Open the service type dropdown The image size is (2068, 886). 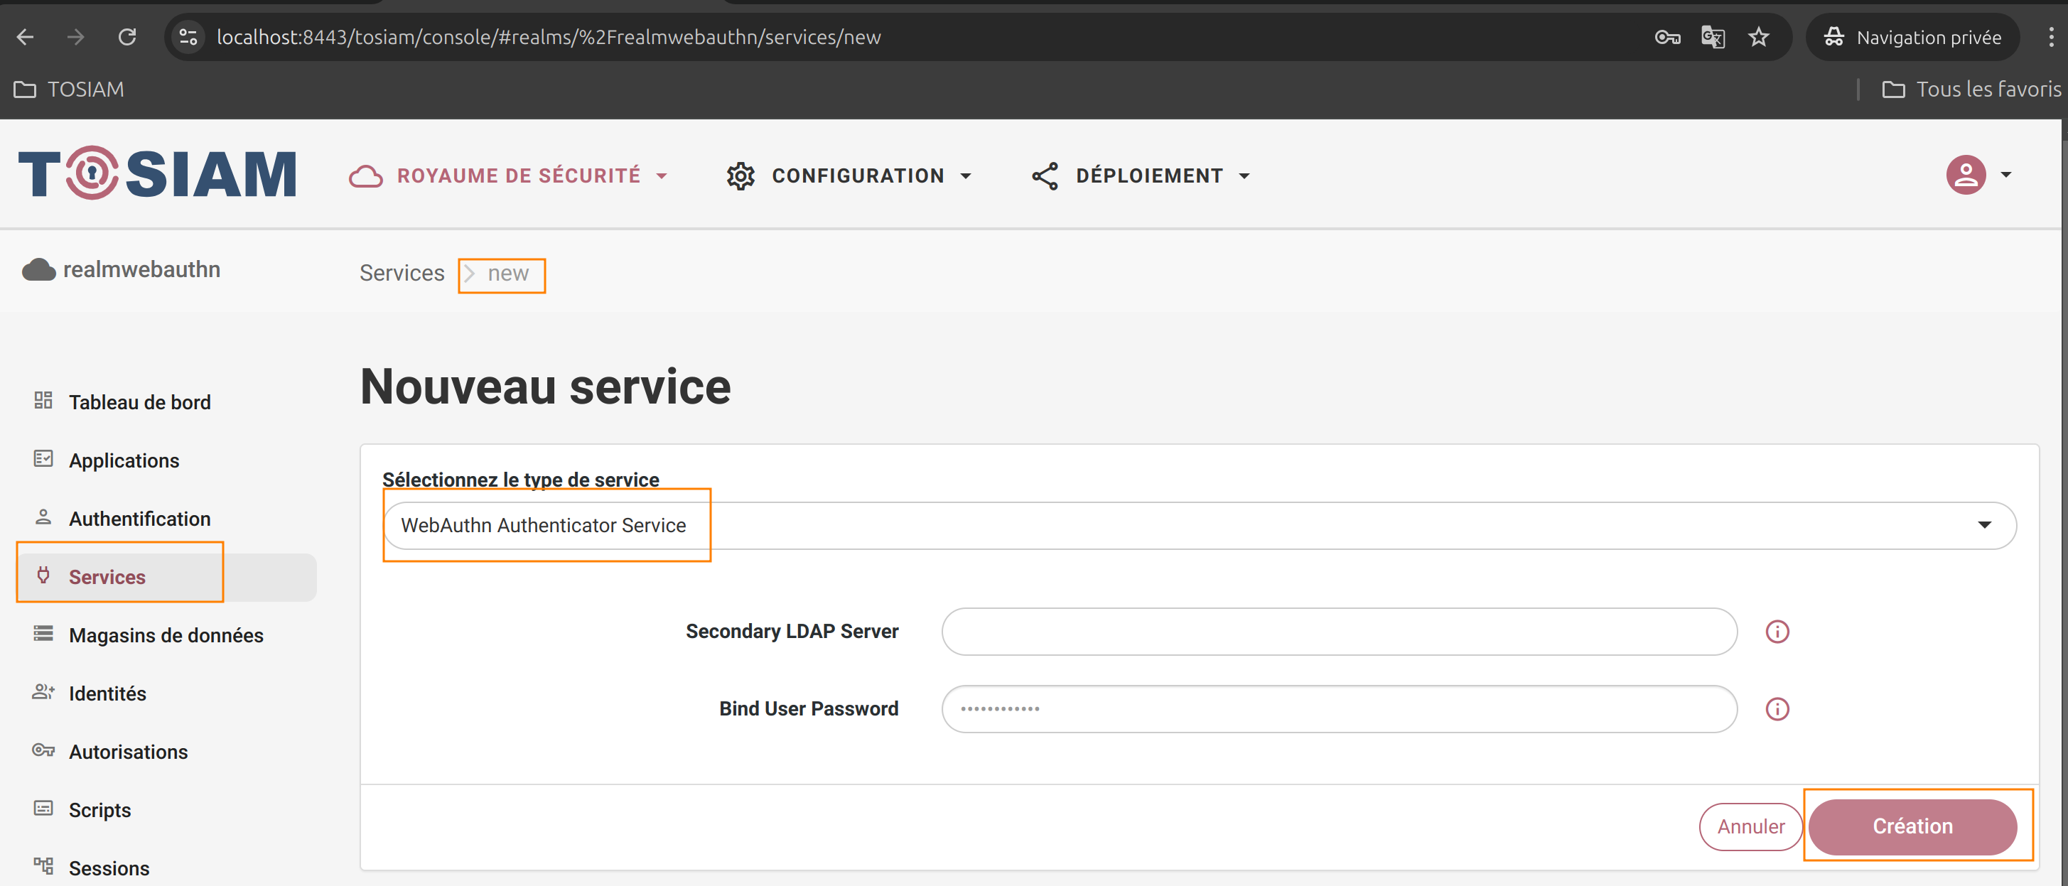pos(1200,526)
